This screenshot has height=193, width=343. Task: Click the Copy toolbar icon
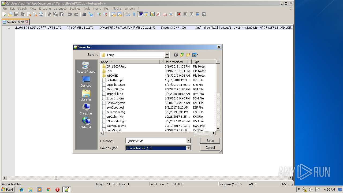[x=55, y=14]
